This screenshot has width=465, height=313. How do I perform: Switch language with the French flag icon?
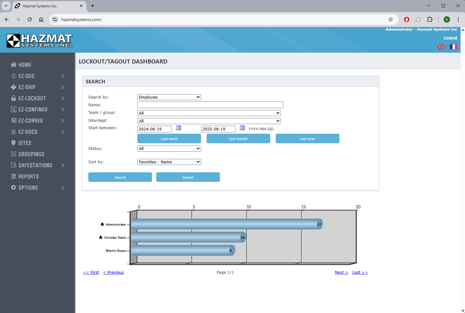(x=454, y=47)
